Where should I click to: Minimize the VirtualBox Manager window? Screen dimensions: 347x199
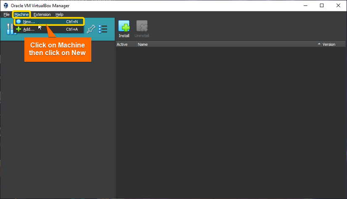(306, 5)
